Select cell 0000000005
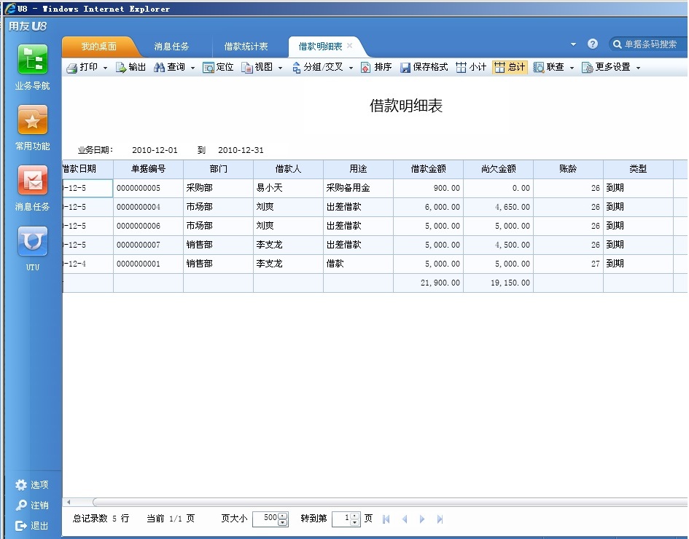Image resolution: width=689 pixels, height=539 pixels. [x=149, y=189]
